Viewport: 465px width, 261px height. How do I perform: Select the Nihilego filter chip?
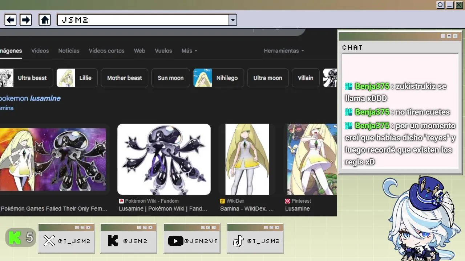coord(219,78)
